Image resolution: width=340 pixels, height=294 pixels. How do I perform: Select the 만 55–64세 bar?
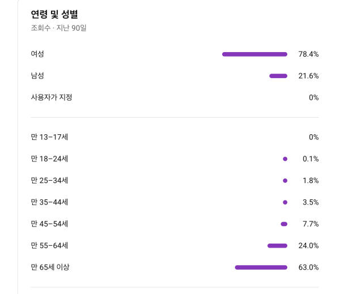click(277, 246)
